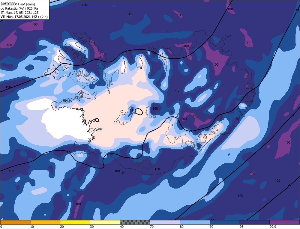
Task: Click the '80' height contour label
Action: [154, 52]
